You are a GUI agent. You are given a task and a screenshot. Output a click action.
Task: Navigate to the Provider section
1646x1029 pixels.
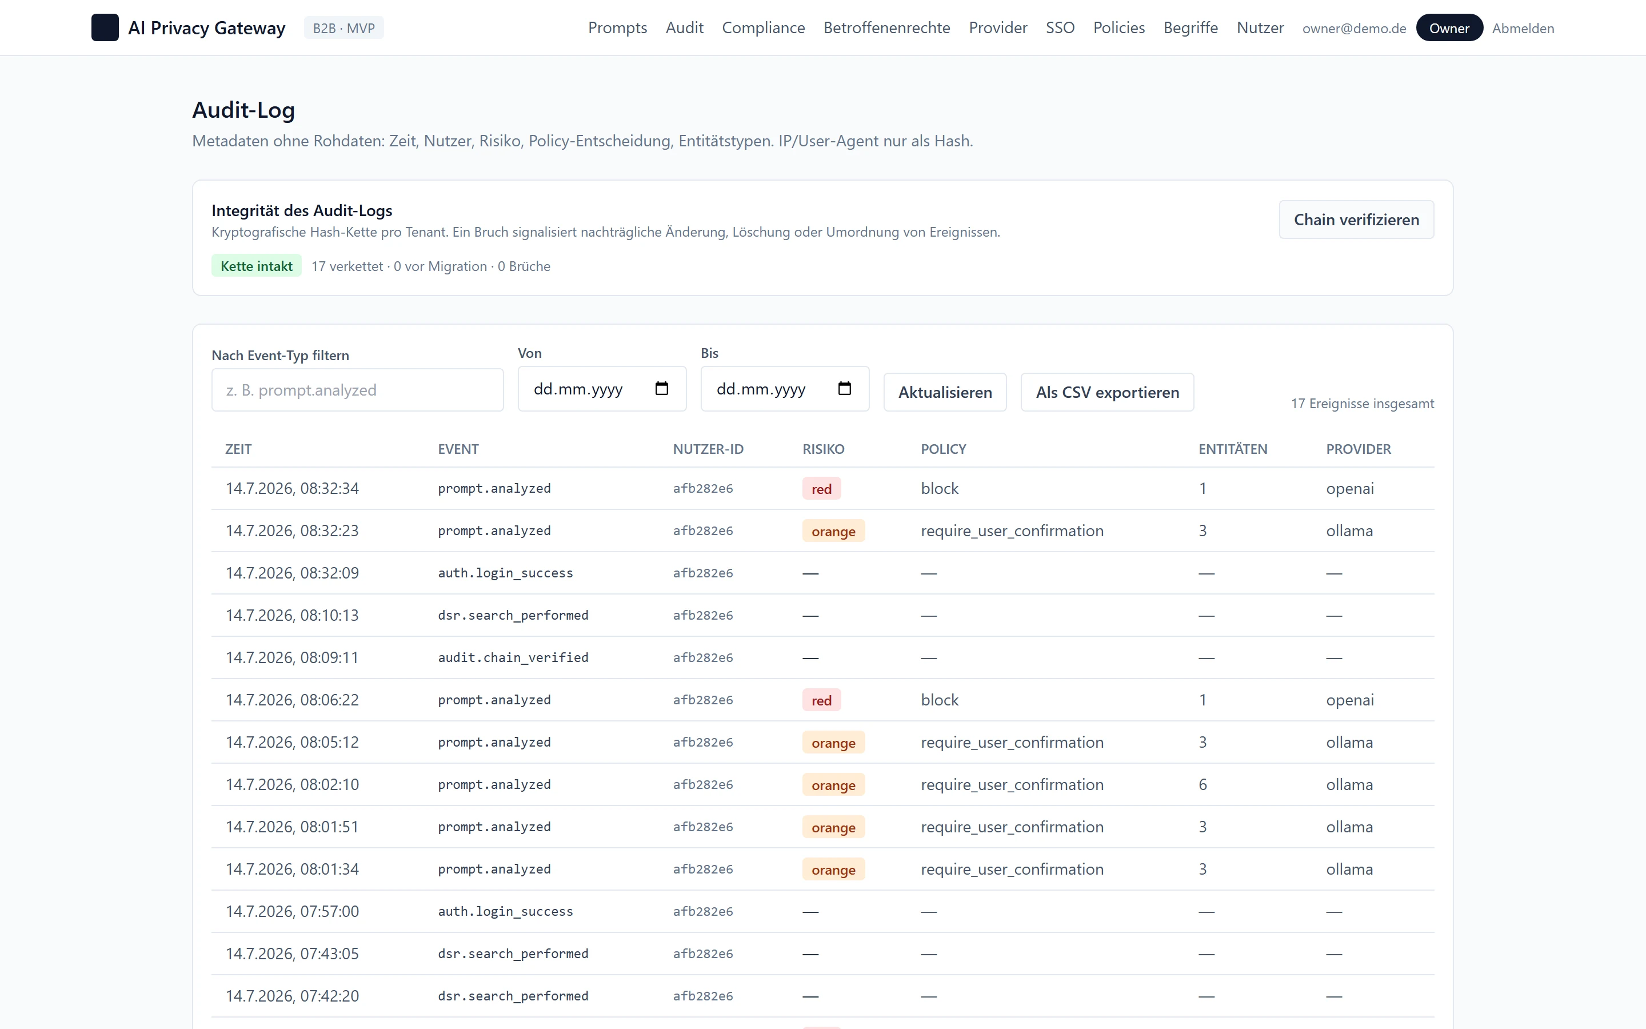[x=998, y=28]
